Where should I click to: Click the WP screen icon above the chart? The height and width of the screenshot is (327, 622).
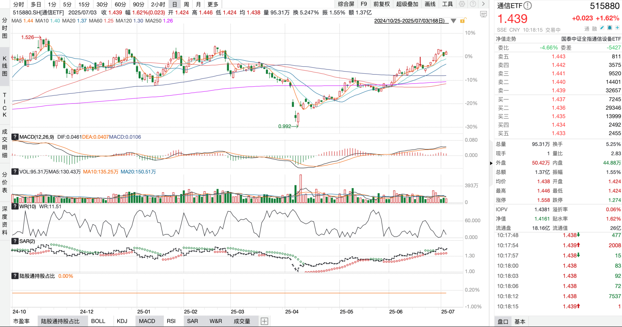point(483,14)
